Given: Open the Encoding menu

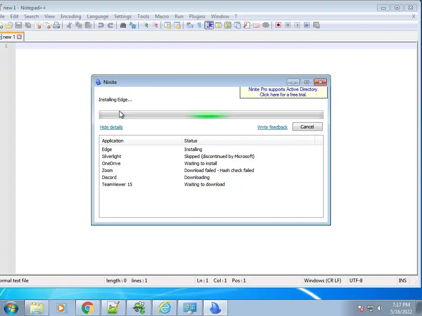Looking at the screenshot, I should 71,16.
